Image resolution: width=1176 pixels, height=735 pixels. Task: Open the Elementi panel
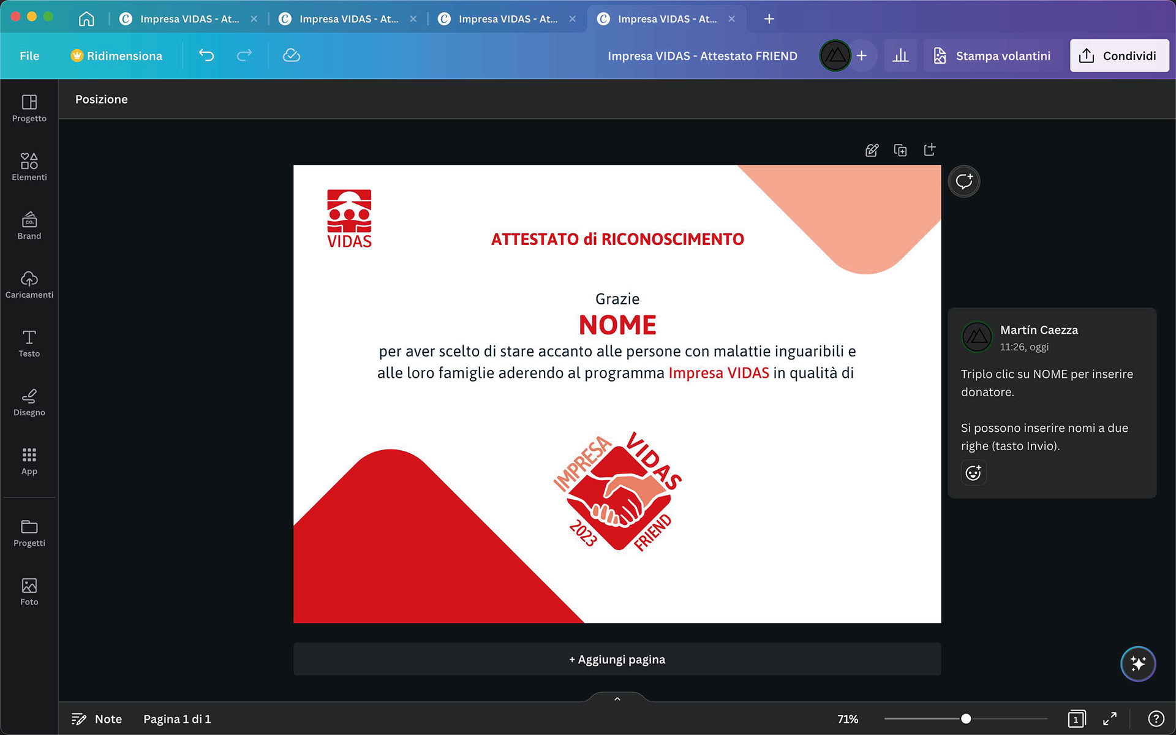click(29, 167)
